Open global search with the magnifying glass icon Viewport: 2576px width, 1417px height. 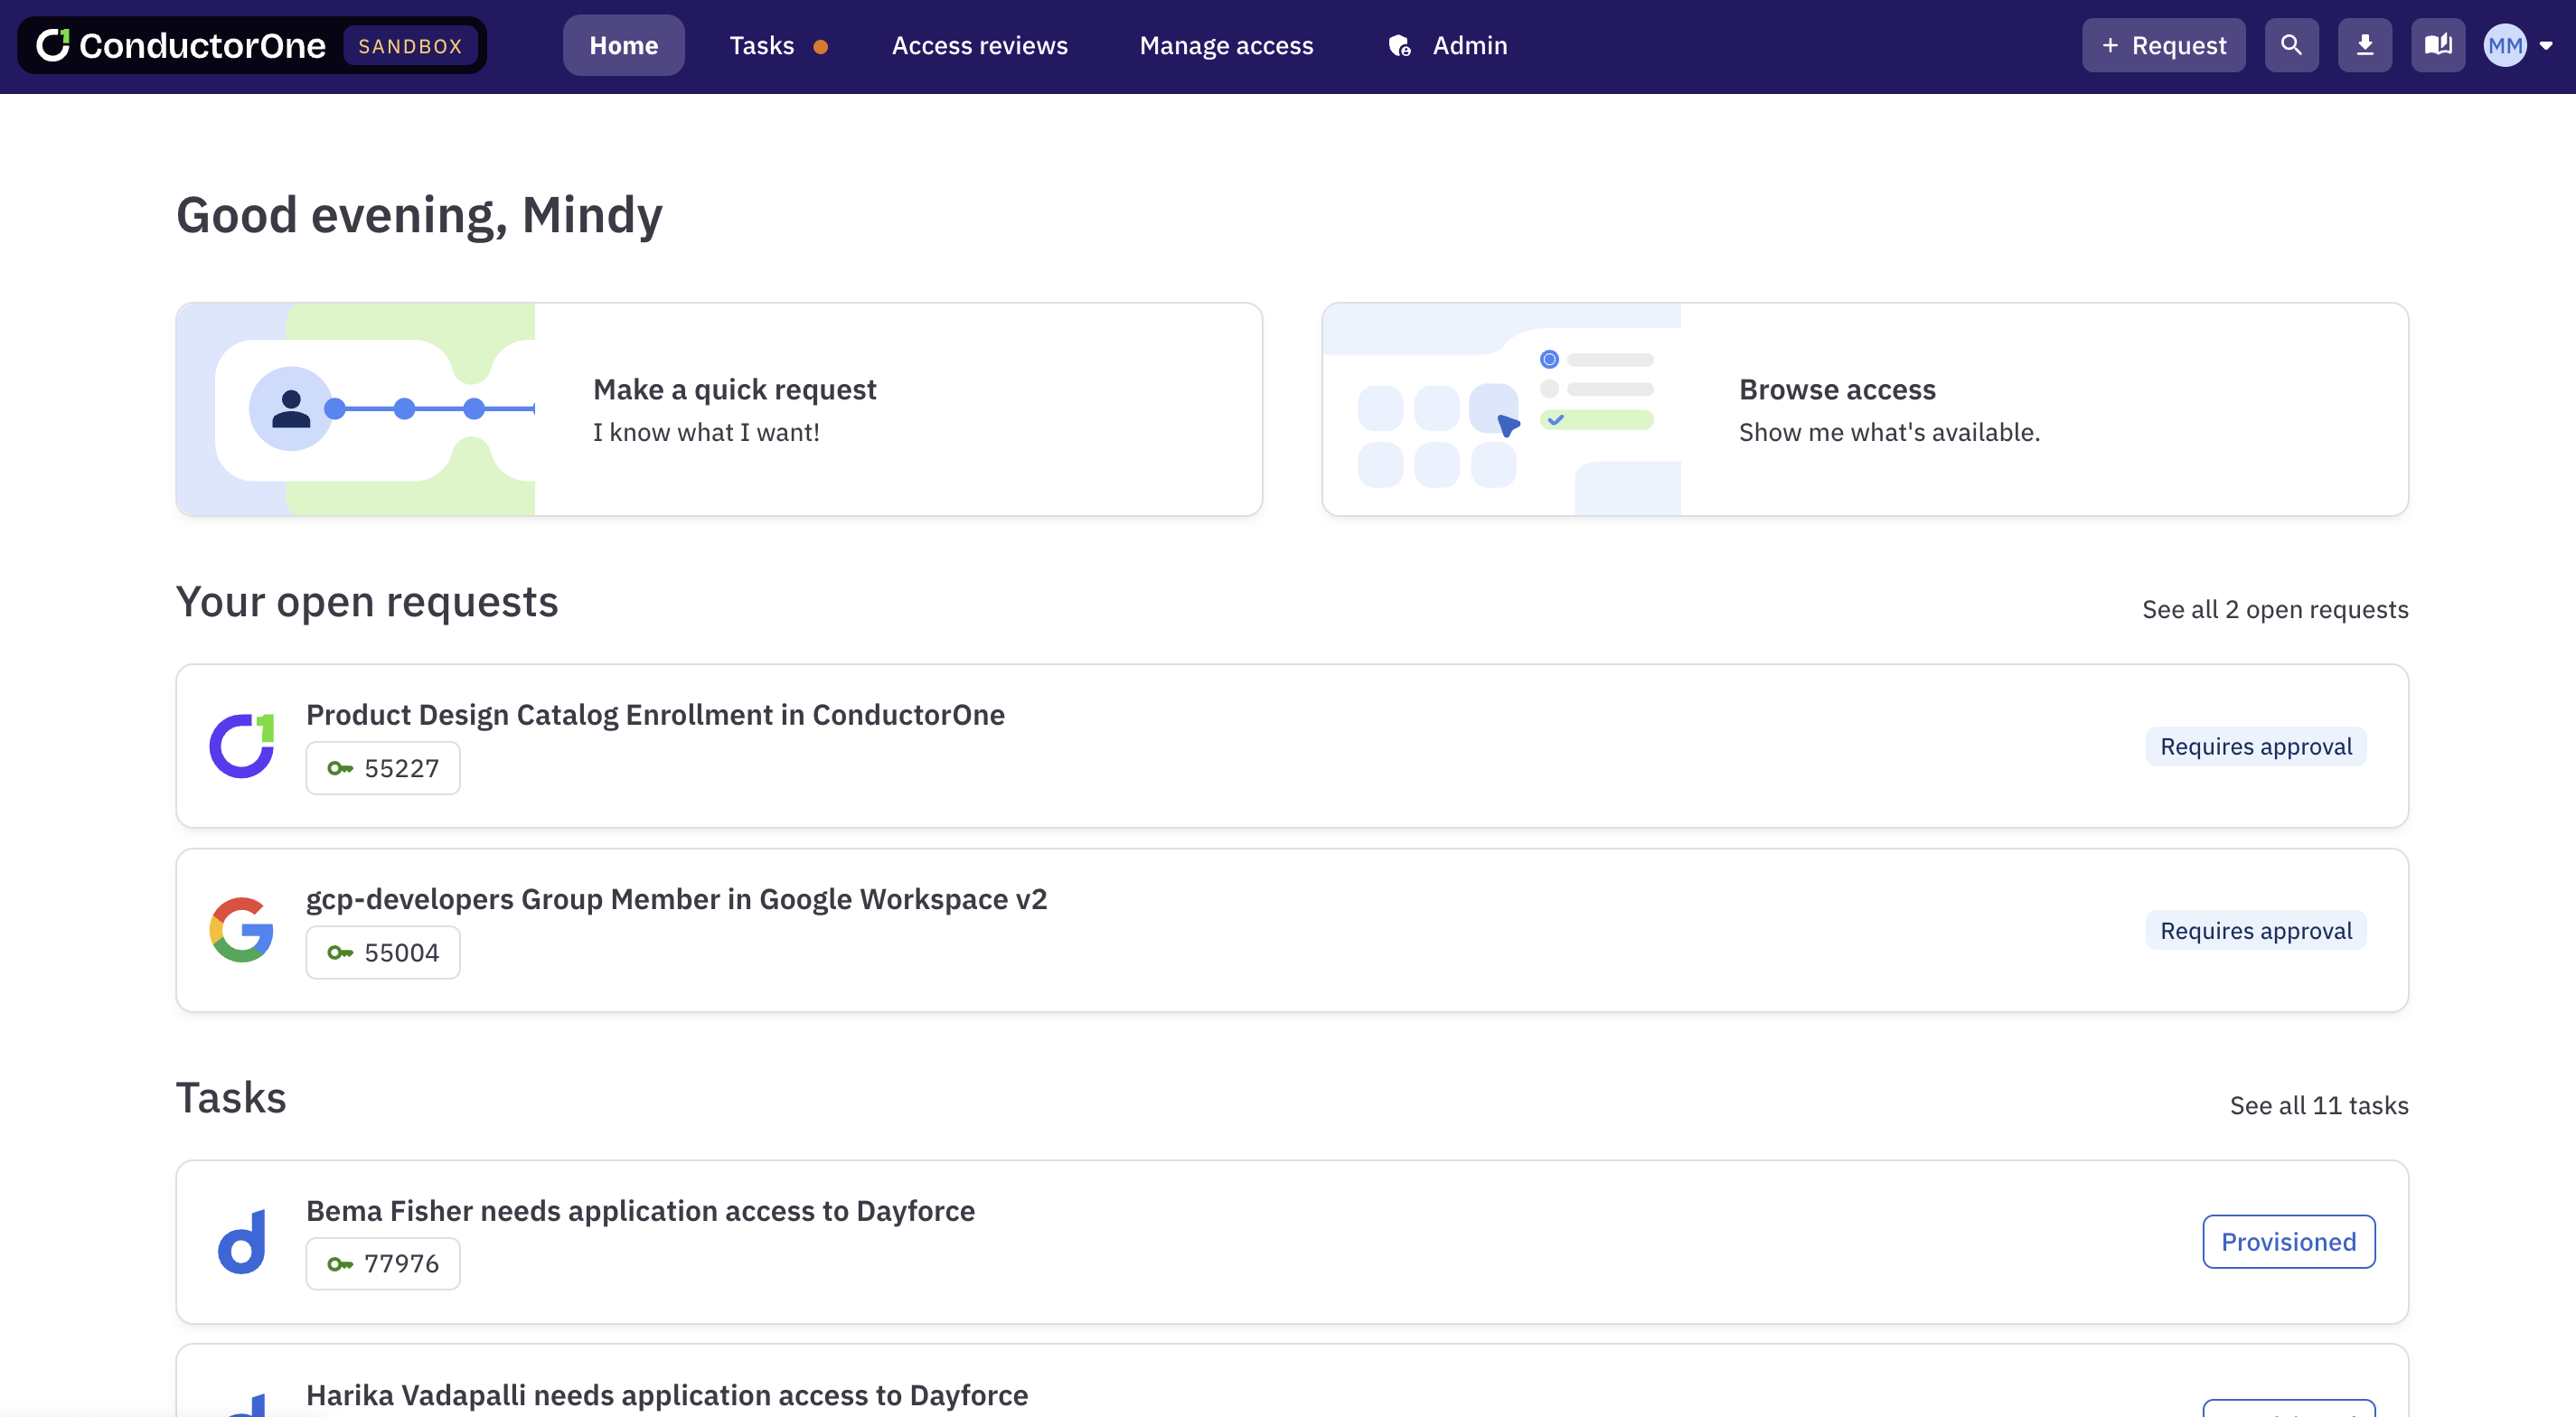2291,45
